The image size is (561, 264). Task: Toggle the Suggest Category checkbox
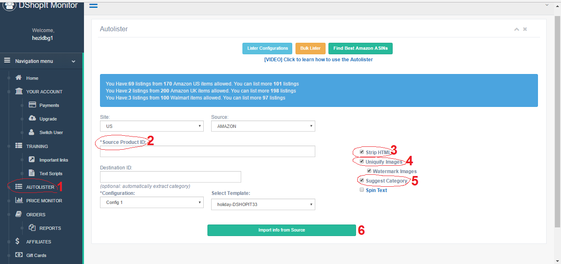[x=362, y=181]
